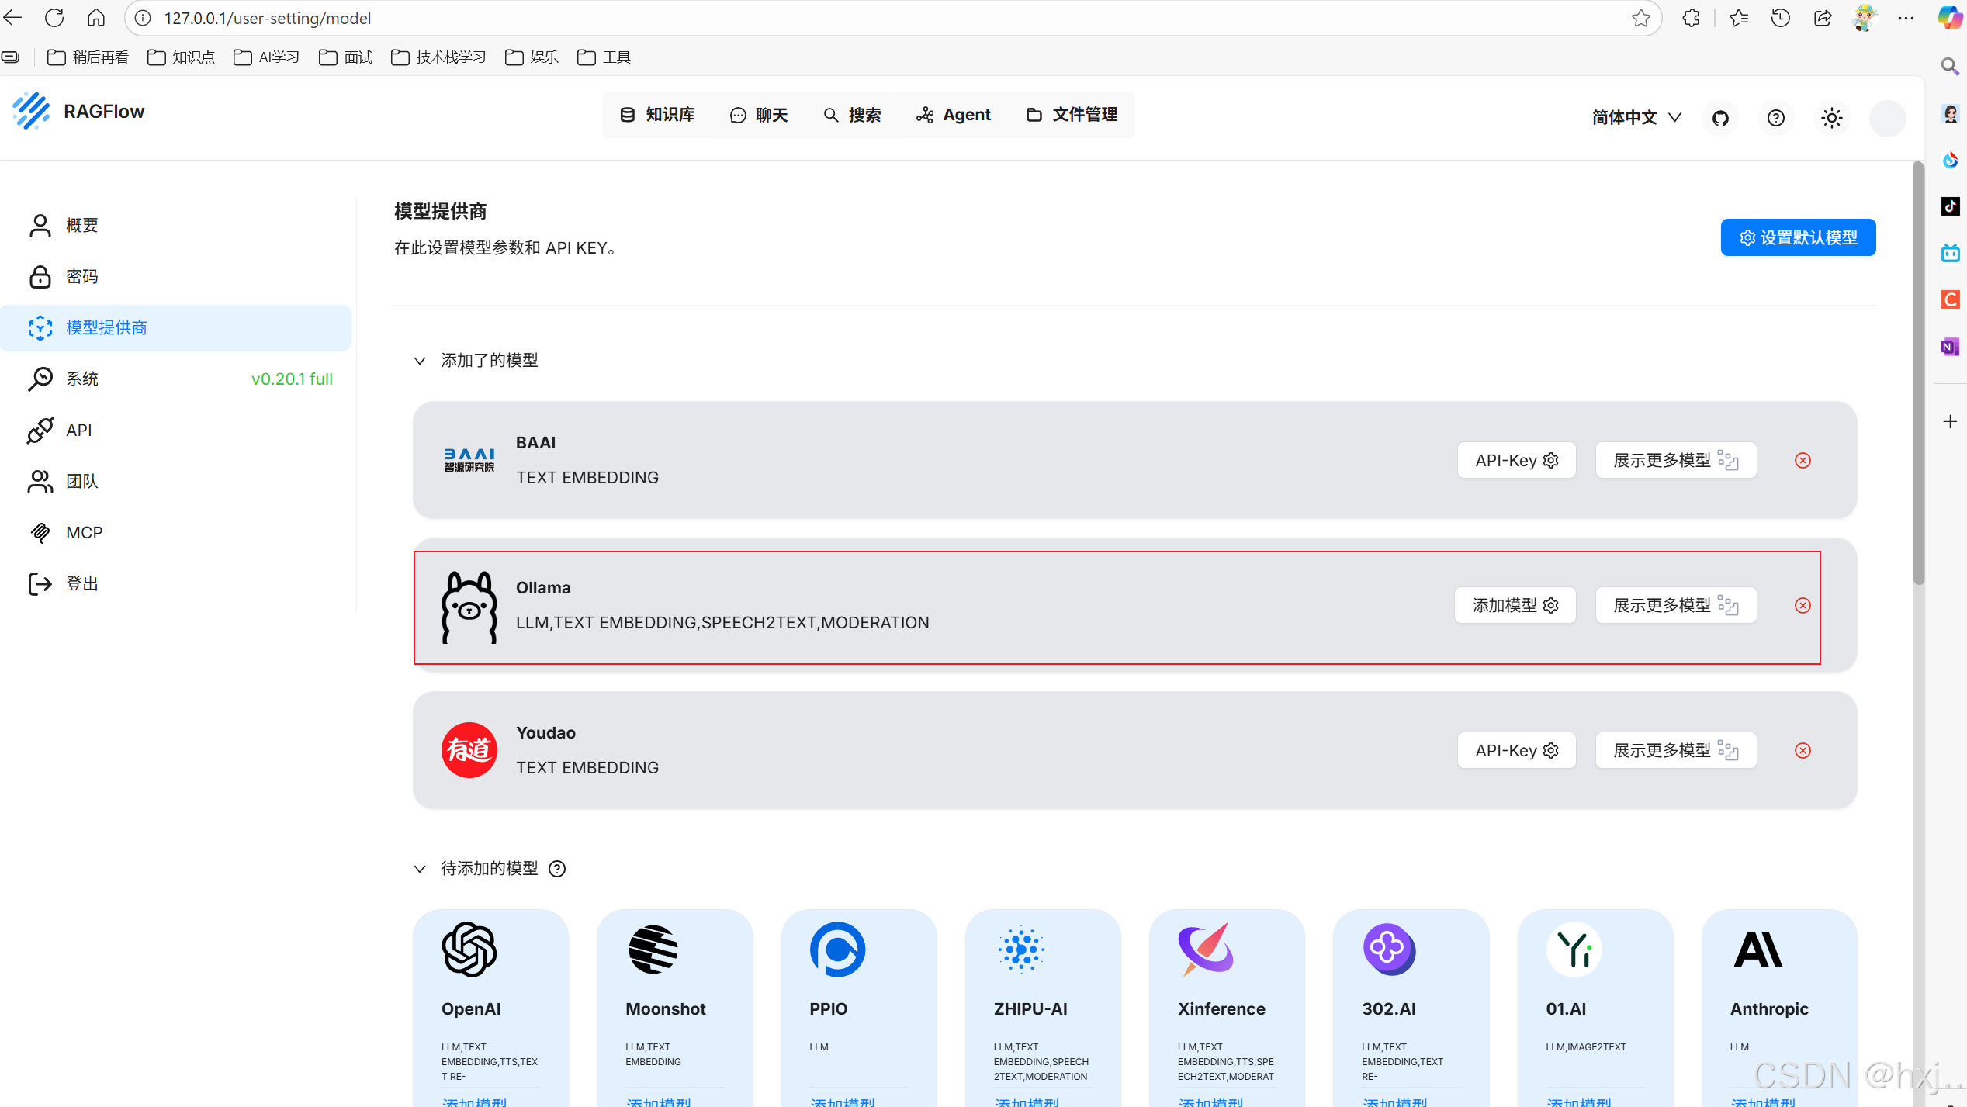This screenshot has height=1107, width=1967.
Task: Open the browser three-dot settings menu
Action: 1906,18
